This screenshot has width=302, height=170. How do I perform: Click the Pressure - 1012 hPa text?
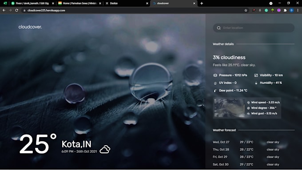click(x=233, y=75)
